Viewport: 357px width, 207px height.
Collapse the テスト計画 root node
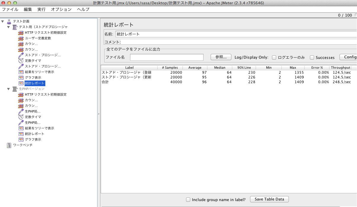3,21
